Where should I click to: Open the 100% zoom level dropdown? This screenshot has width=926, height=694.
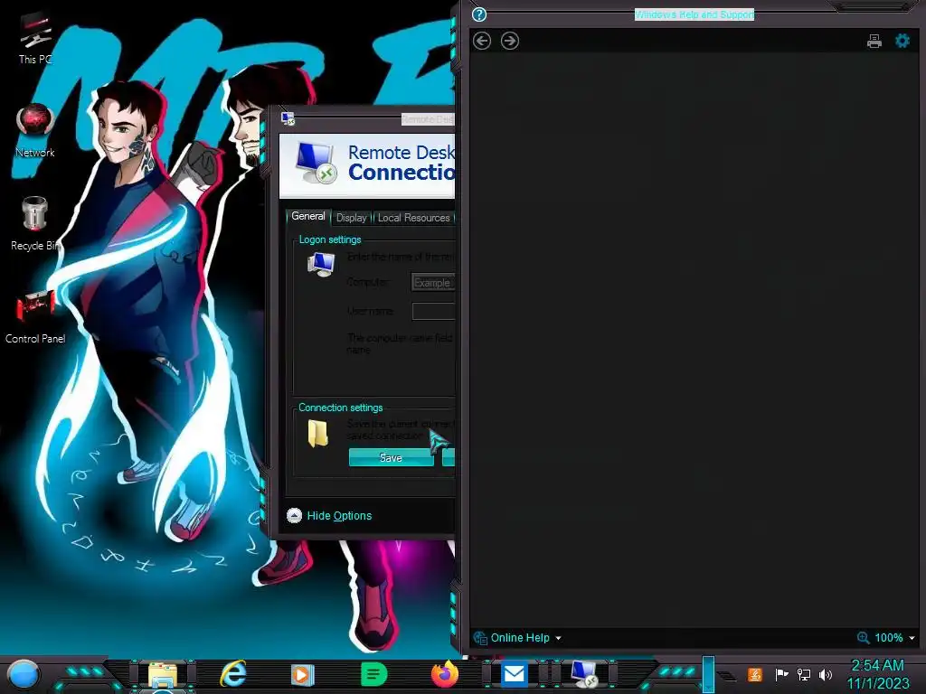click(912, 638)
